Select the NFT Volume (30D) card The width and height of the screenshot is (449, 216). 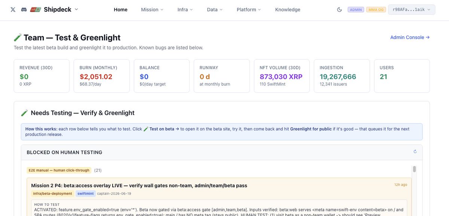(282, 76)
